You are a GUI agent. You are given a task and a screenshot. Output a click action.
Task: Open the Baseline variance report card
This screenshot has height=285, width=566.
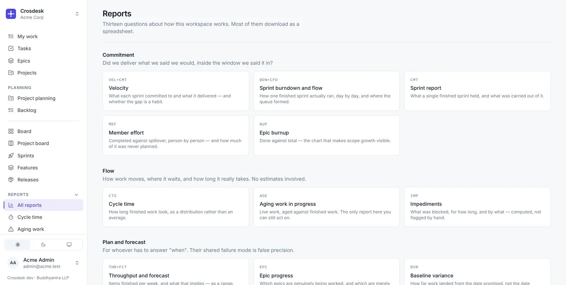coord(477,272)
